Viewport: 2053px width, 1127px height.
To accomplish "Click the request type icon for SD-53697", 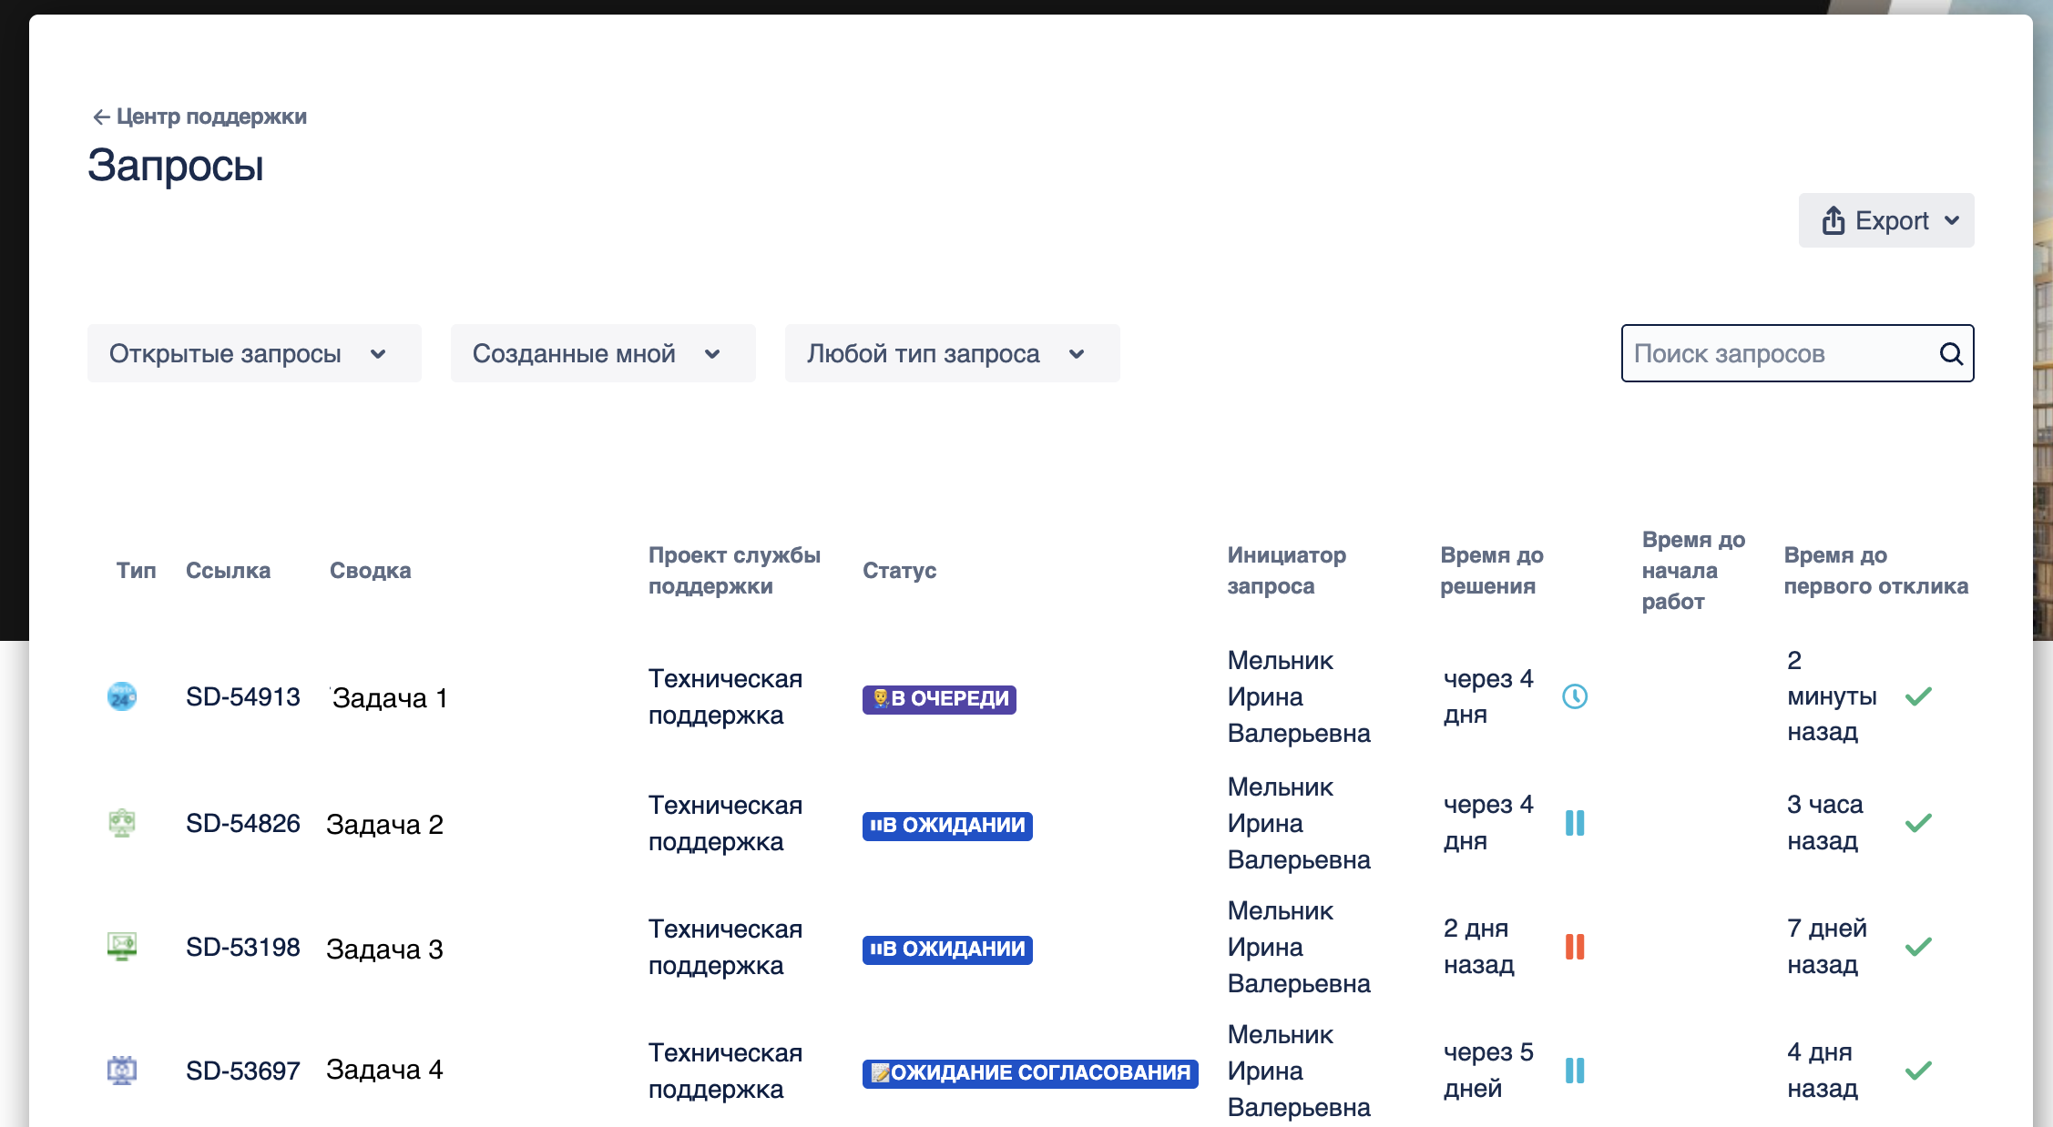I will tap(122, 1071).
